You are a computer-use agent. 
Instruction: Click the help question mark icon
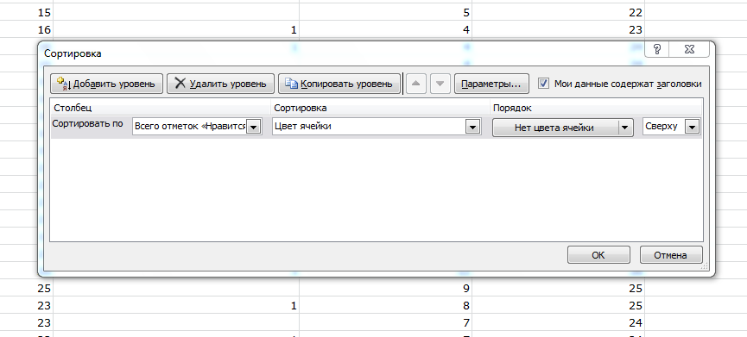656,49
